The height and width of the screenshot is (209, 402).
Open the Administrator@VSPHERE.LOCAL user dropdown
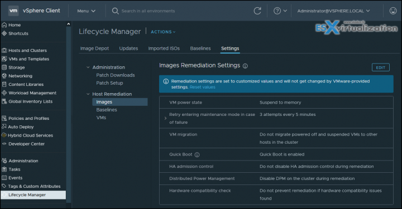click(333, 11)
